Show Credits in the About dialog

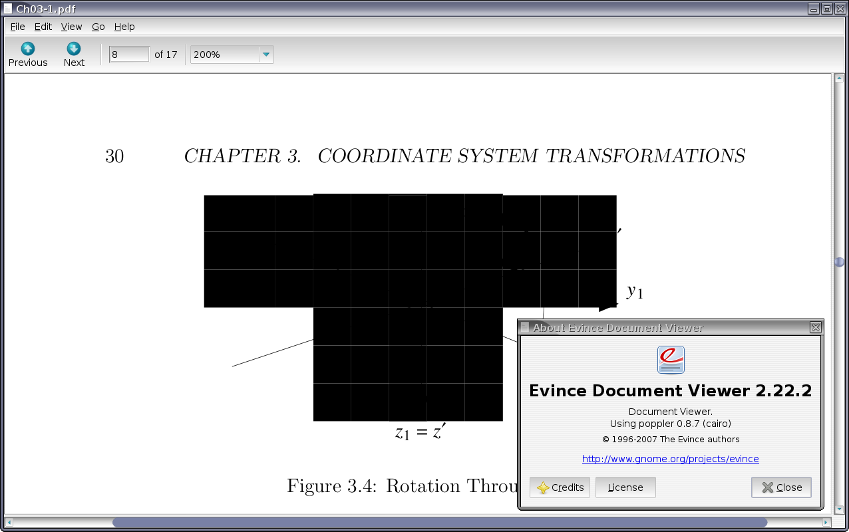point(560,487)
